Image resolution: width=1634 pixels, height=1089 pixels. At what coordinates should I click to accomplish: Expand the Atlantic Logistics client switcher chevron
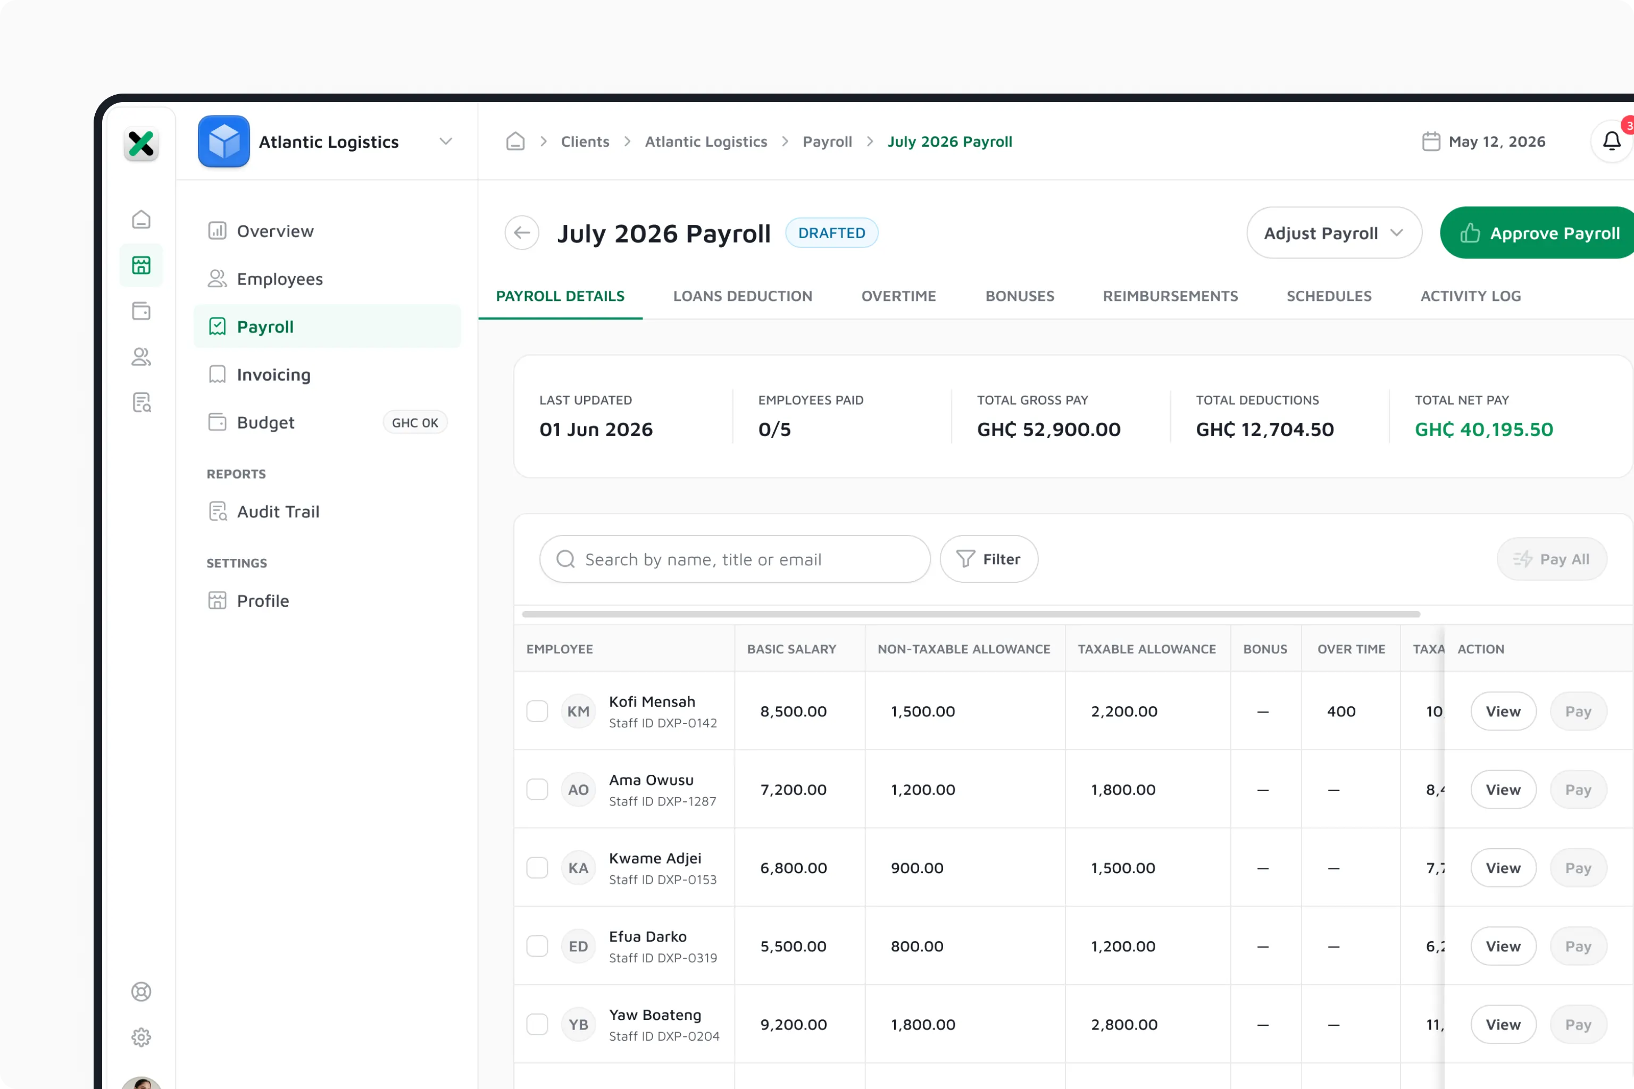click(x=446, y=141)
